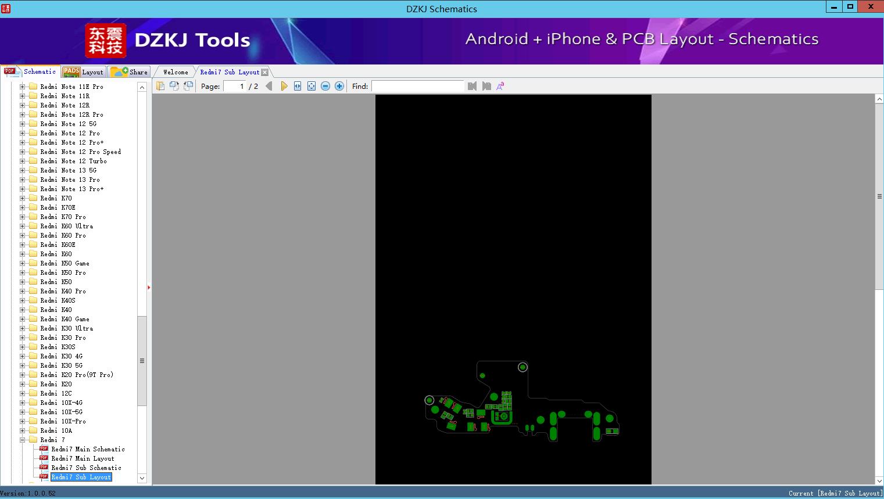Select the Redmi Note 11R tree item

click(65, 96)
